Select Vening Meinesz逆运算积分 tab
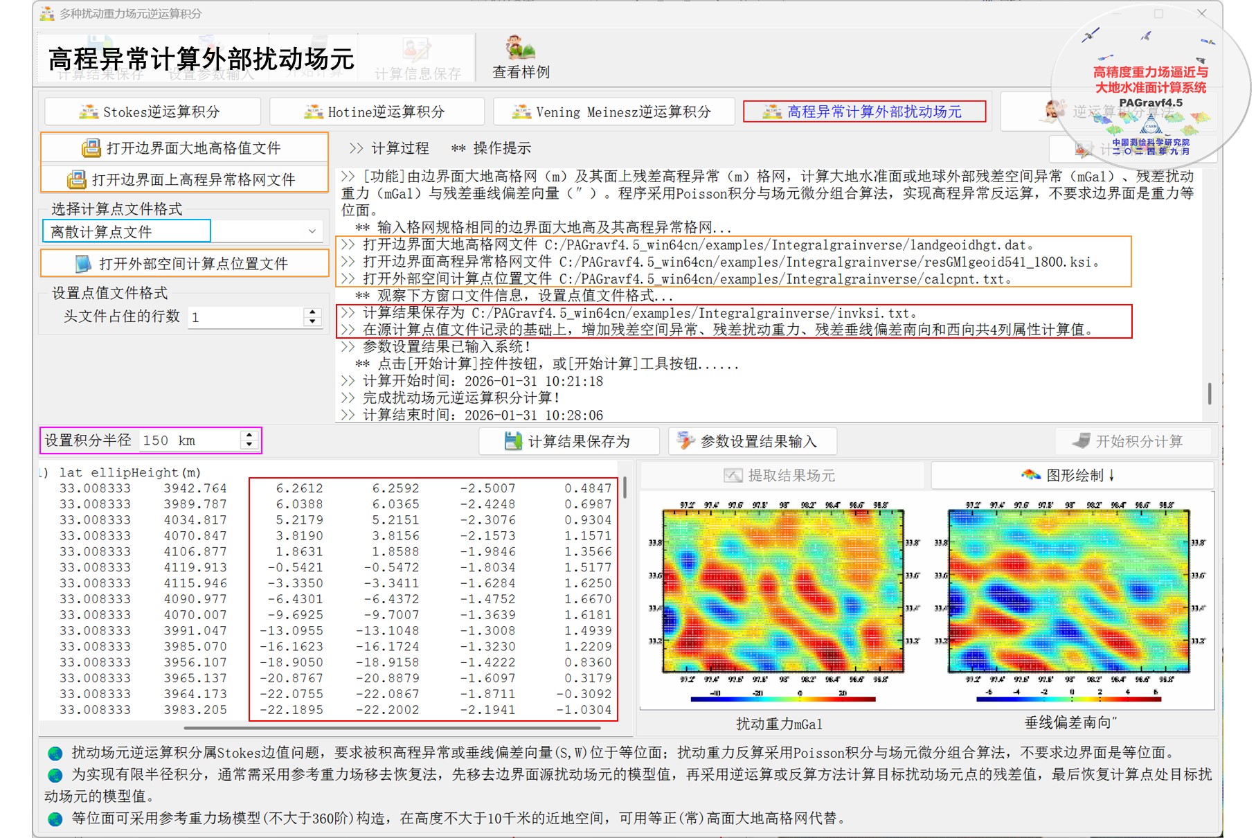 pyautogui.click(x=613, y=112)
